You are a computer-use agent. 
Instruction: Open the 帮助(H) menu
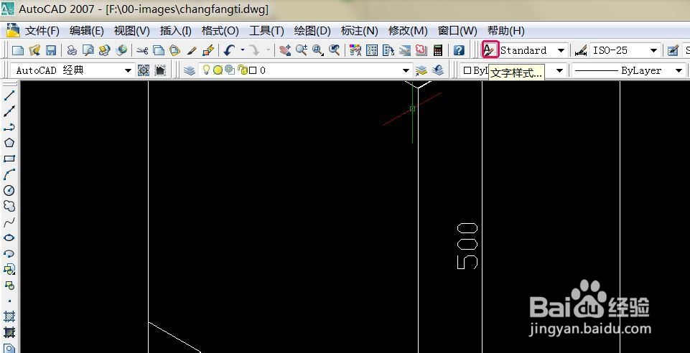click(506, 31)
